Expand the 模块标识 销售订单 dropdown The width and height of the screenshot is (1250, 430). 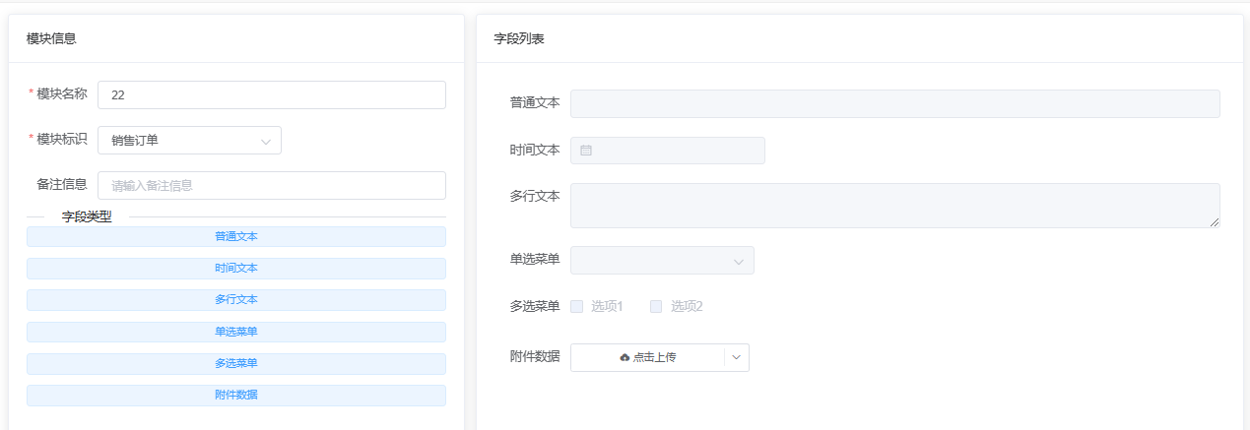(x=265, y=141)
